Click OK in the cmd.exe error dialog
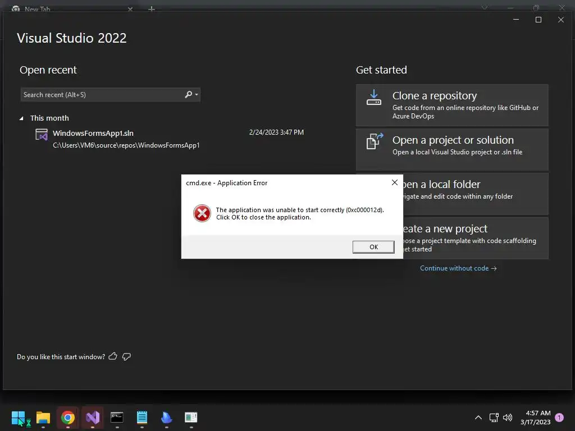575x431 pixels. [373, 247]
